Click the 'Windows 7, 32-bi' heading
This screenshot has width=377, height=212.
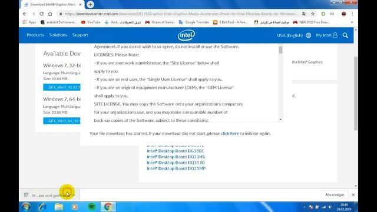tap(62, 65)
